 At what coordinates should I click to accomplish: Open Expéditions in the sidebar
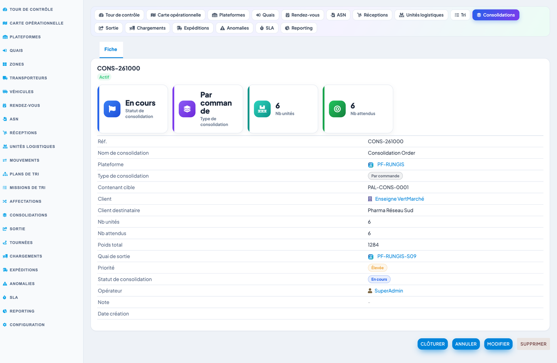[20, 270]
